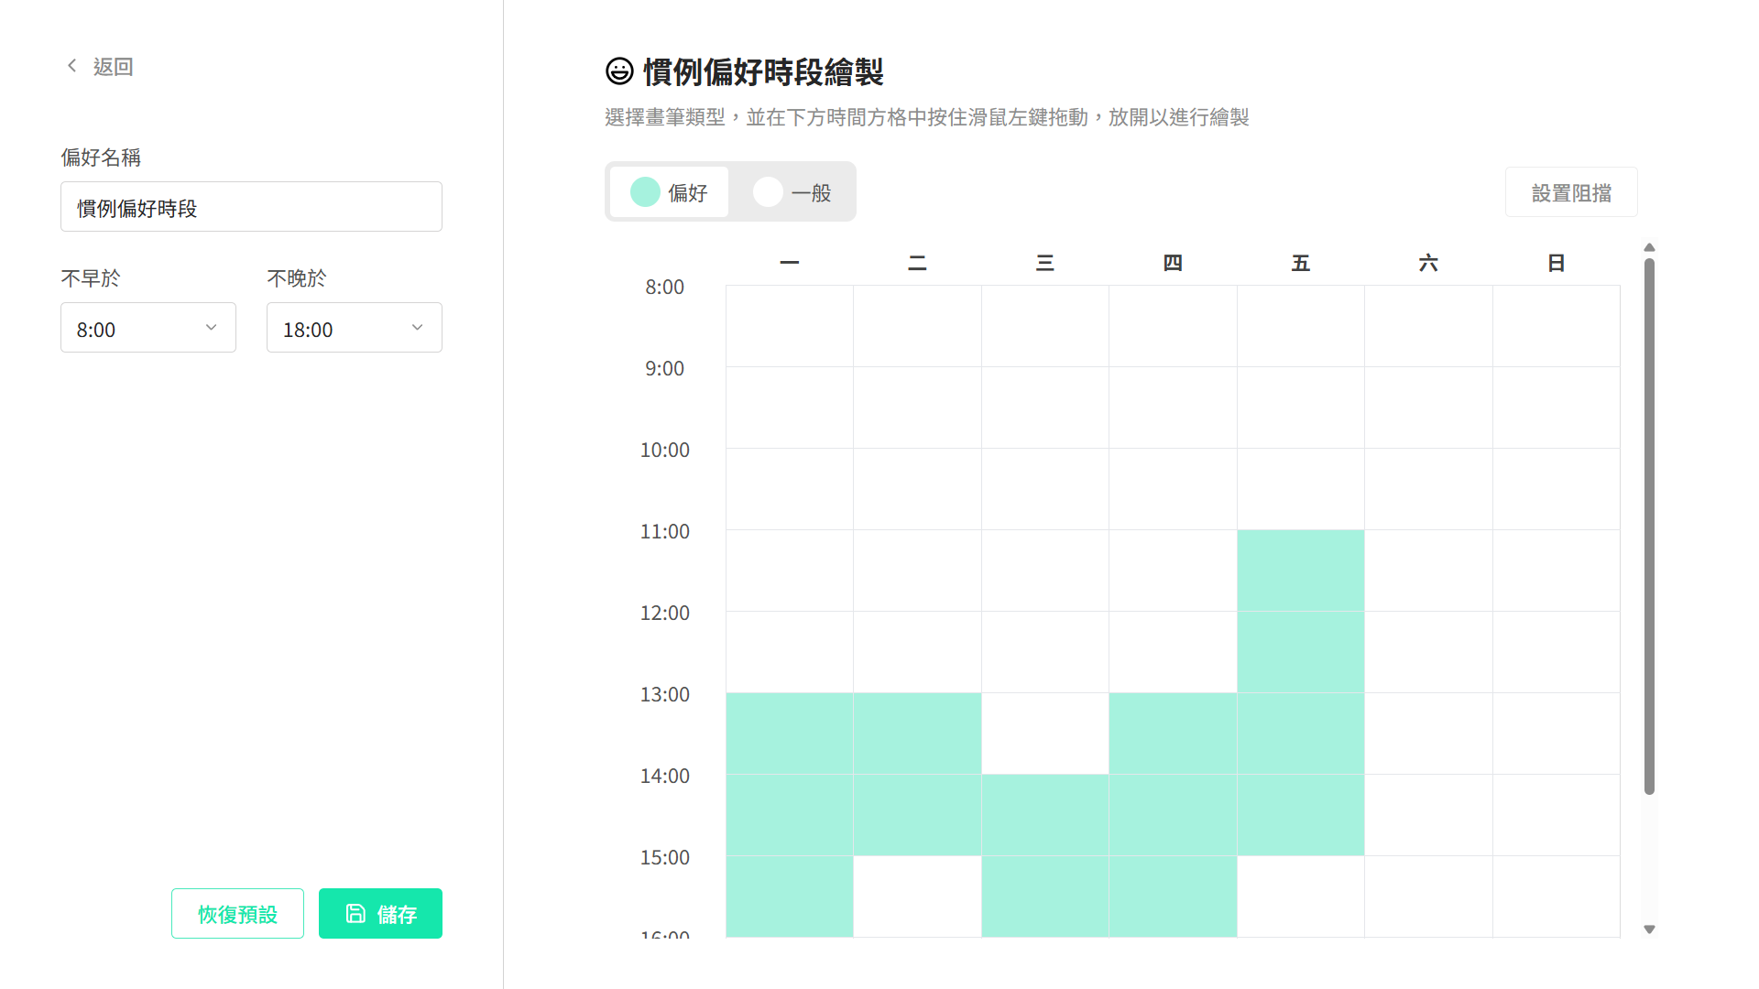
Task: Open the 不早於 time dropdown
Action: [x=147, y=327]
